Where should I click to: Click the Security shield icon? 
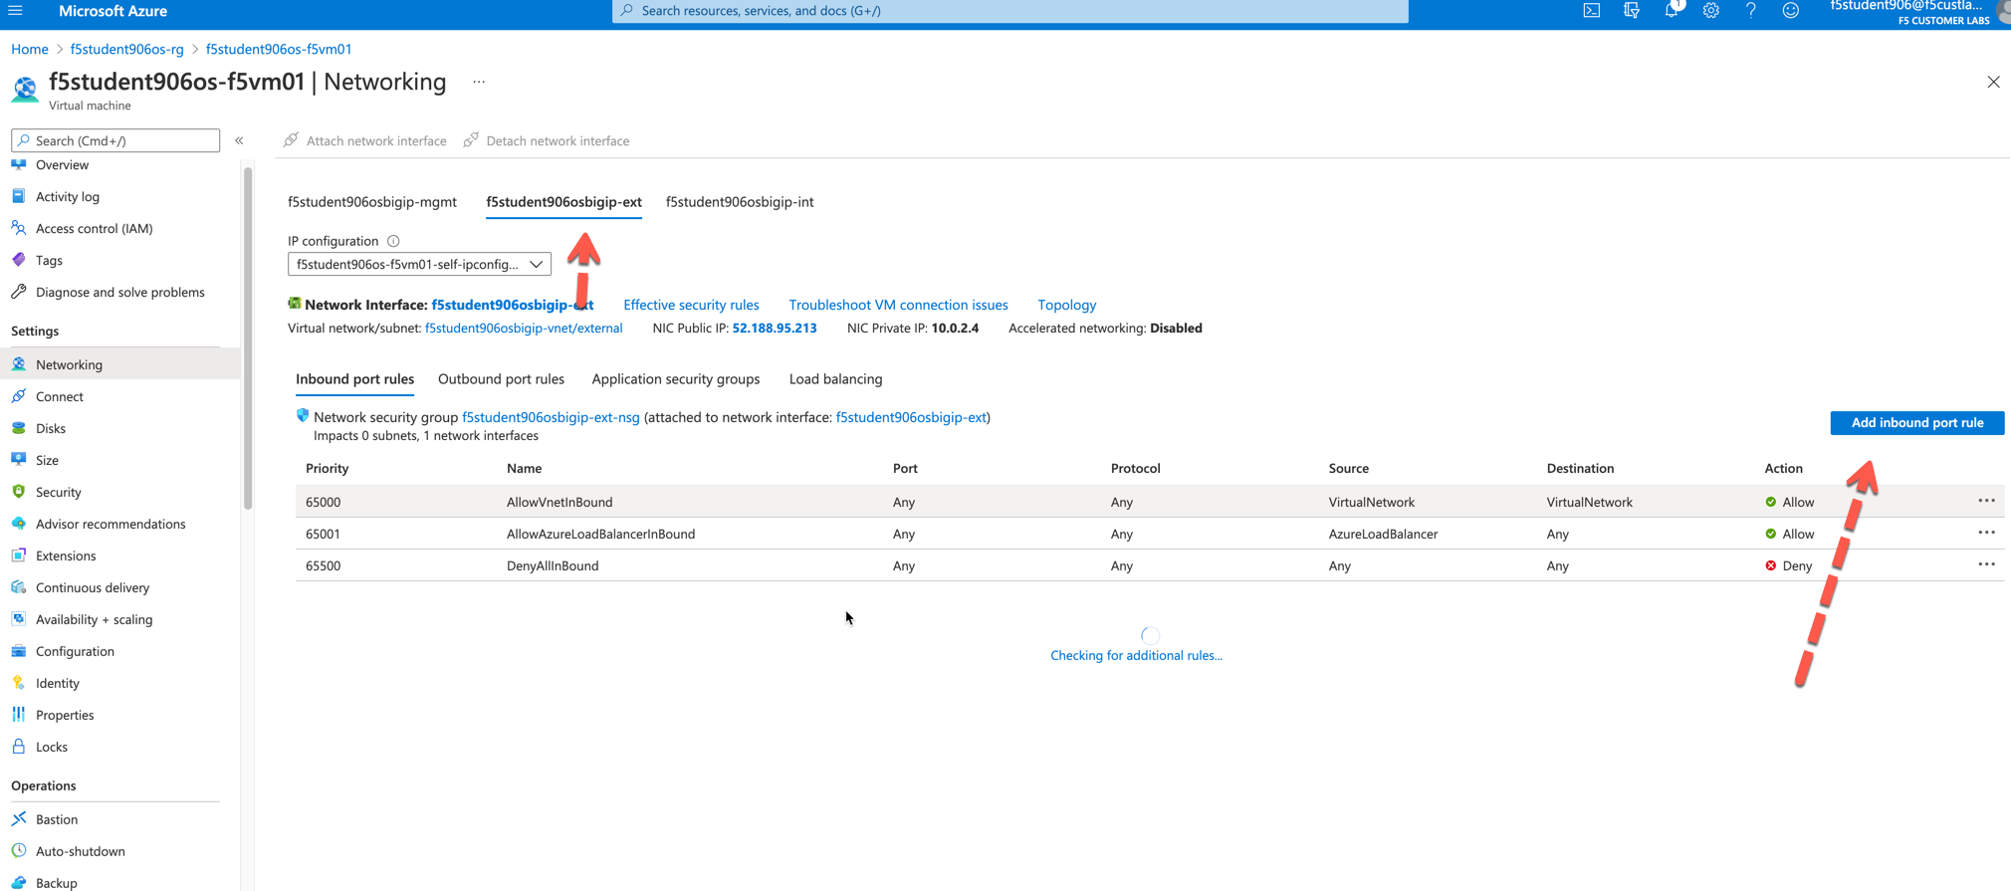(19, 492)
